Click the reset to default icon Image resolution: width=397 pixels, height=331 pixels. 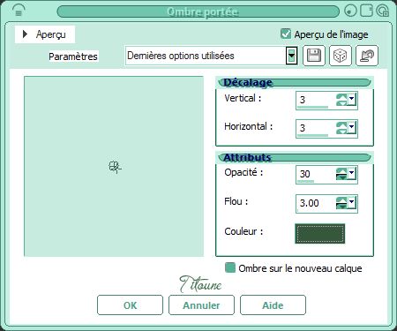[367, 56]
